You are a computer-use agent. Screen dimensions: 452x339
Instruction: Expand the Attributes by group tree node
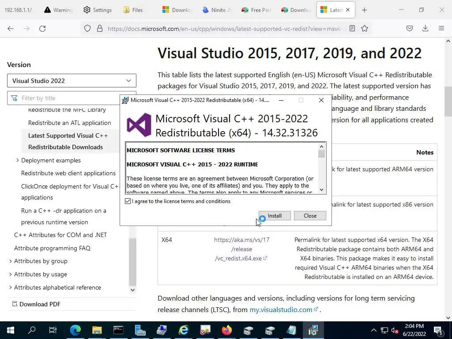click(11, 261)
